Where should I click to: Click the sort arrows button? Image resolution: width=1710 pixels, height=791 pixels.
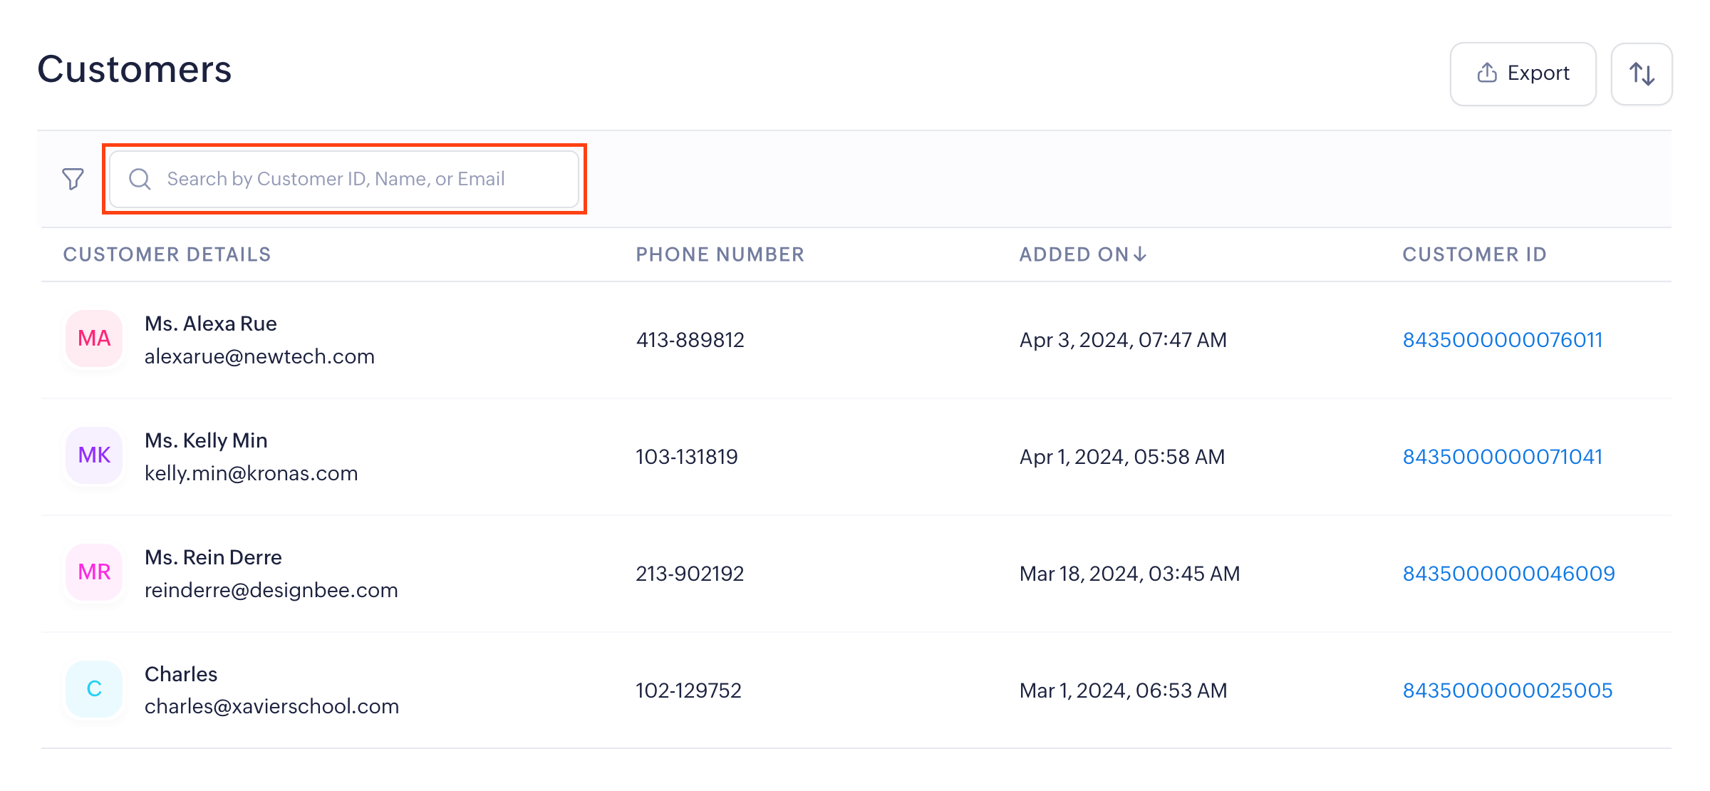1642,74
